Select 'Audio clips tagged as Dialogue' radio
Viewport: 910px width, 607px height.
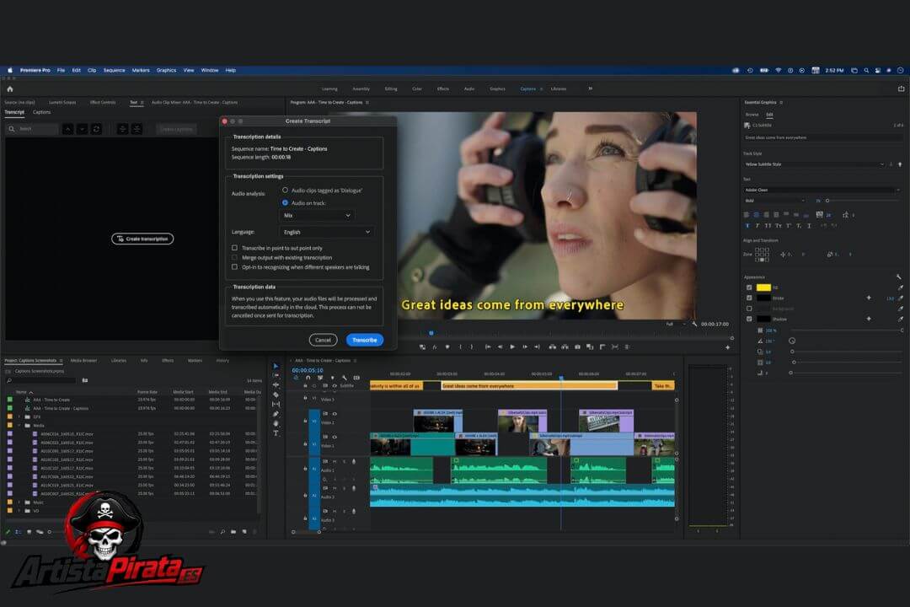coord(285,190)
